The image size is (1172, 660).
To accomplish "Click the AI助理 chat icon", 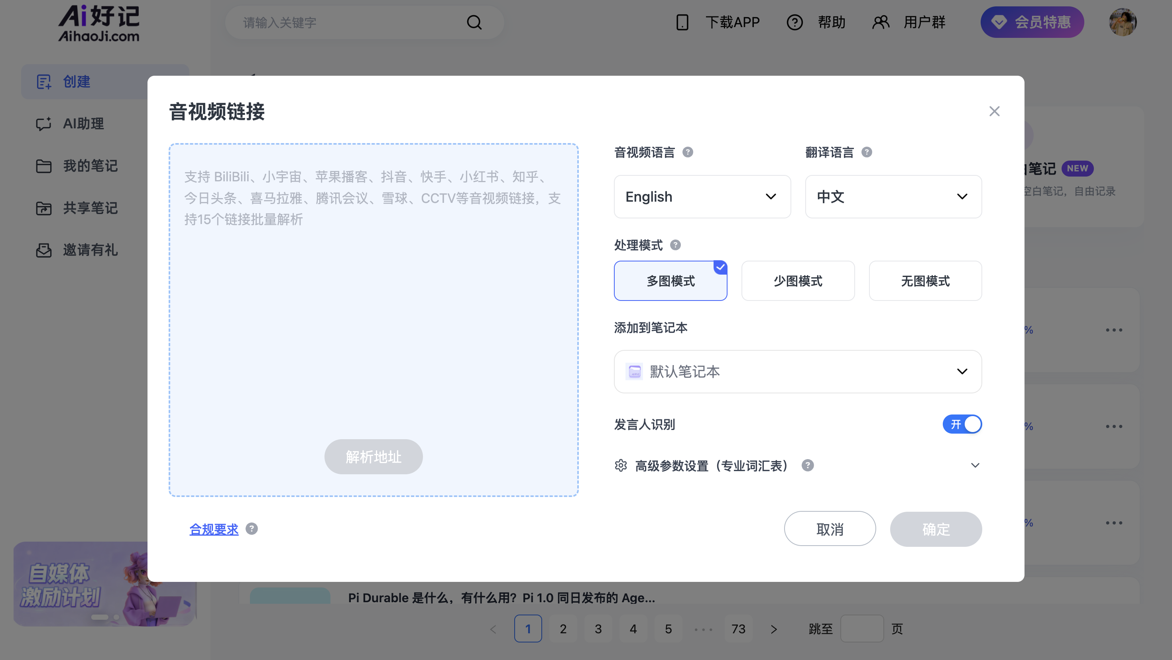I will 44,124.
